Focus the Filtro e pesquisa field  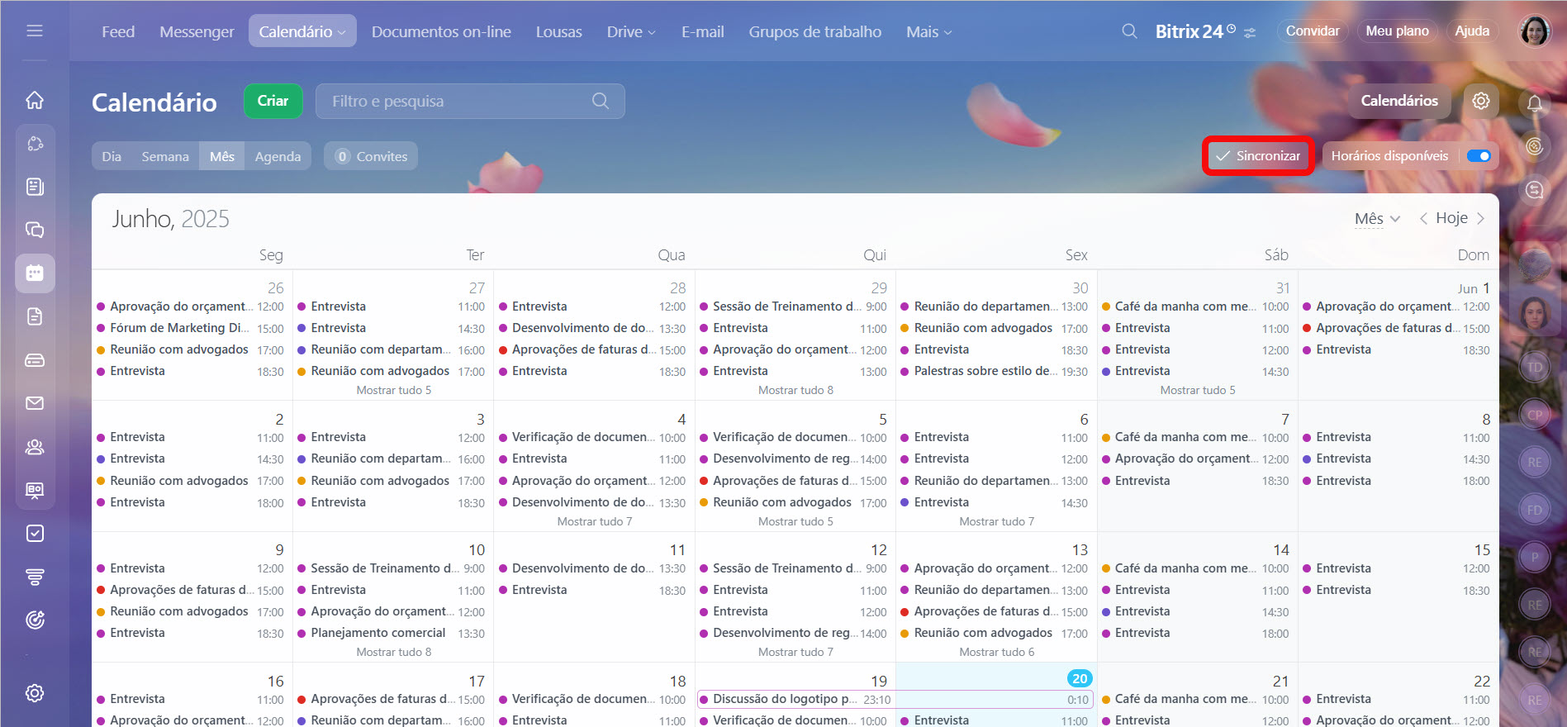(470, 101)
